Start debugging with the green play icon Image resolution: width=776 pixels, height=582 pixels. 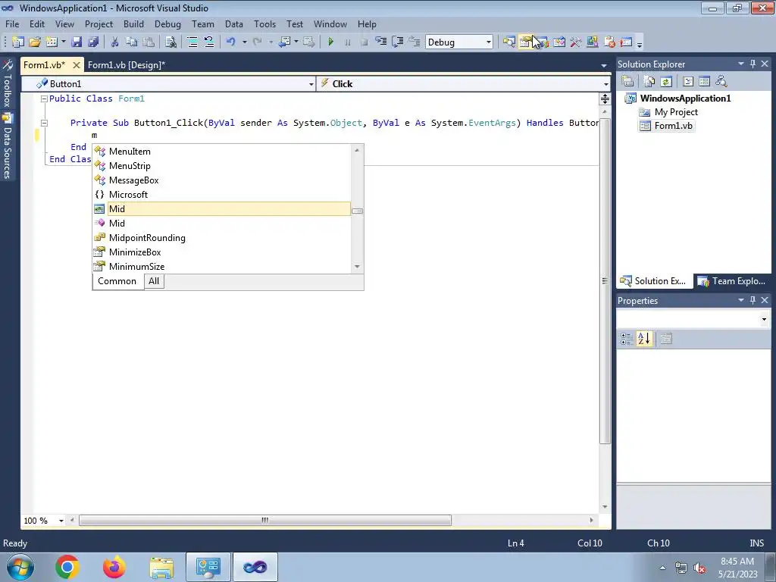pyautogui.click(x=330, y=42)
